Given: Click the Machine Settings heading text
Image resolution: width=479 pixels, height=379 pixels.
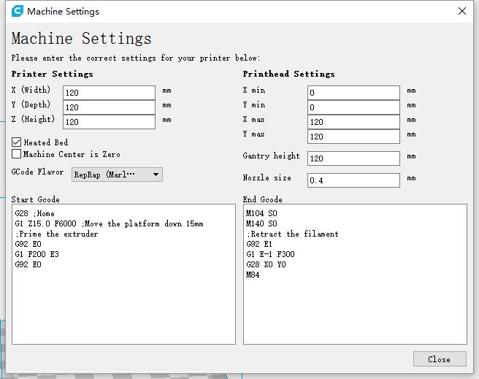Looking at the screenshot, I should [82, 39].
